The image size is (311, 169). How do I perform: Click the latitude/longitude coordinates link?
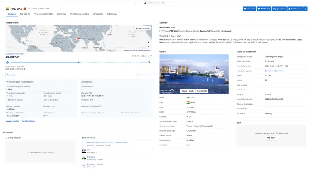[x=274, y=71]
